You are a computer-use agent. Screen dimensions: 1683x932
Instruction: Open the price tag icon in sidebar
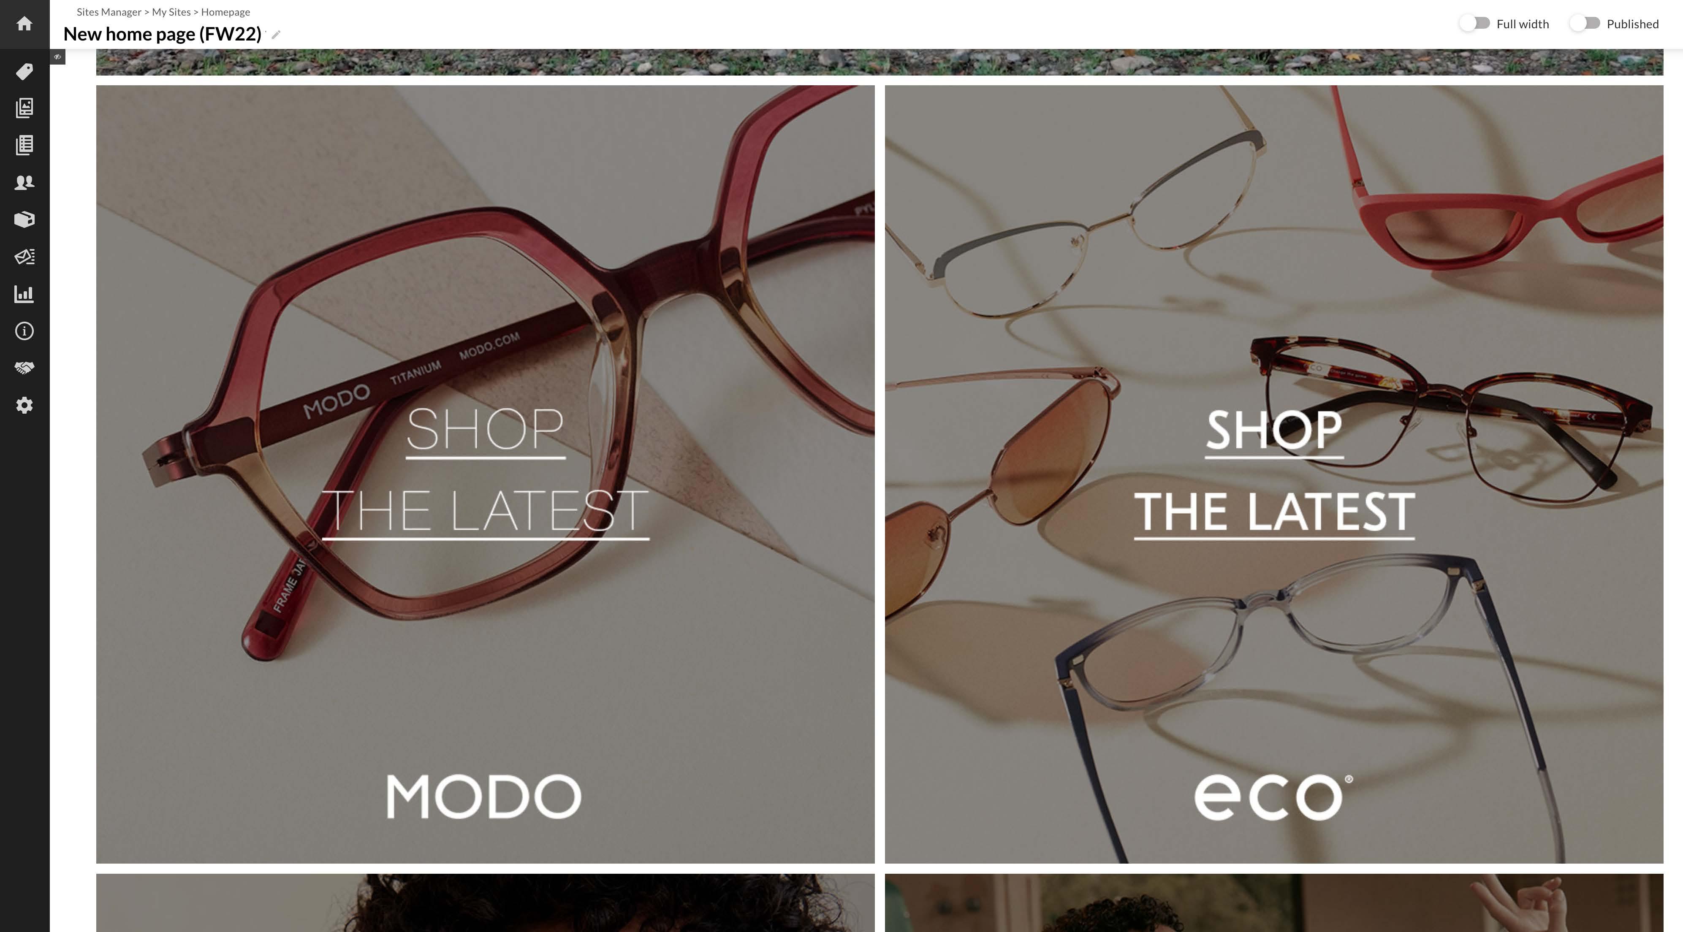[x=24, y=71]
